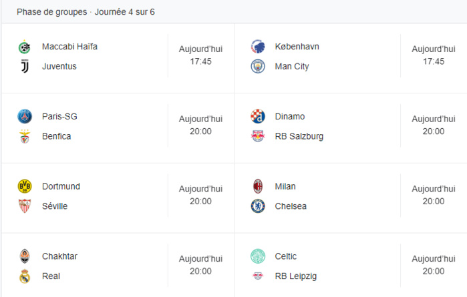Click the Milan club crest
This screenshot has height=297, width=467.
point(257,186)
